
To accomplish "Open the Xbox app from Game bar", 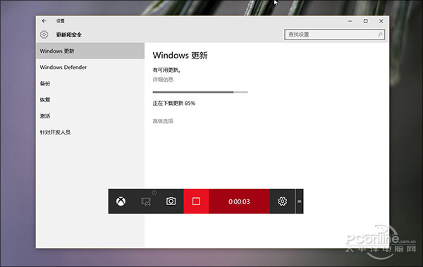I will pyautogui.click(x=121, y=201).
